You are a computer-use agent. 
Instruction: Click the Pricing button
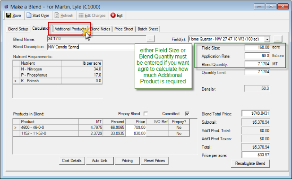pyautogui.click(x=127, y=161)
